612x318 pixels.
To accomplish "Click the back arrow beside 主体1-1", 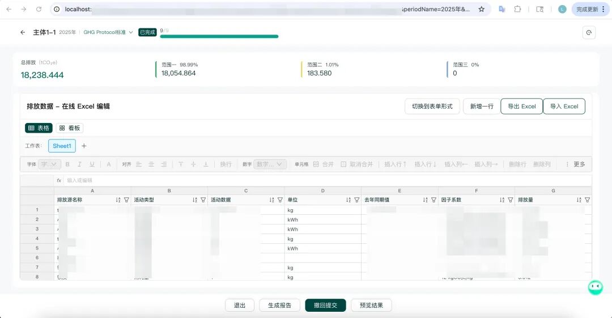I will click(x=23, y=32).
